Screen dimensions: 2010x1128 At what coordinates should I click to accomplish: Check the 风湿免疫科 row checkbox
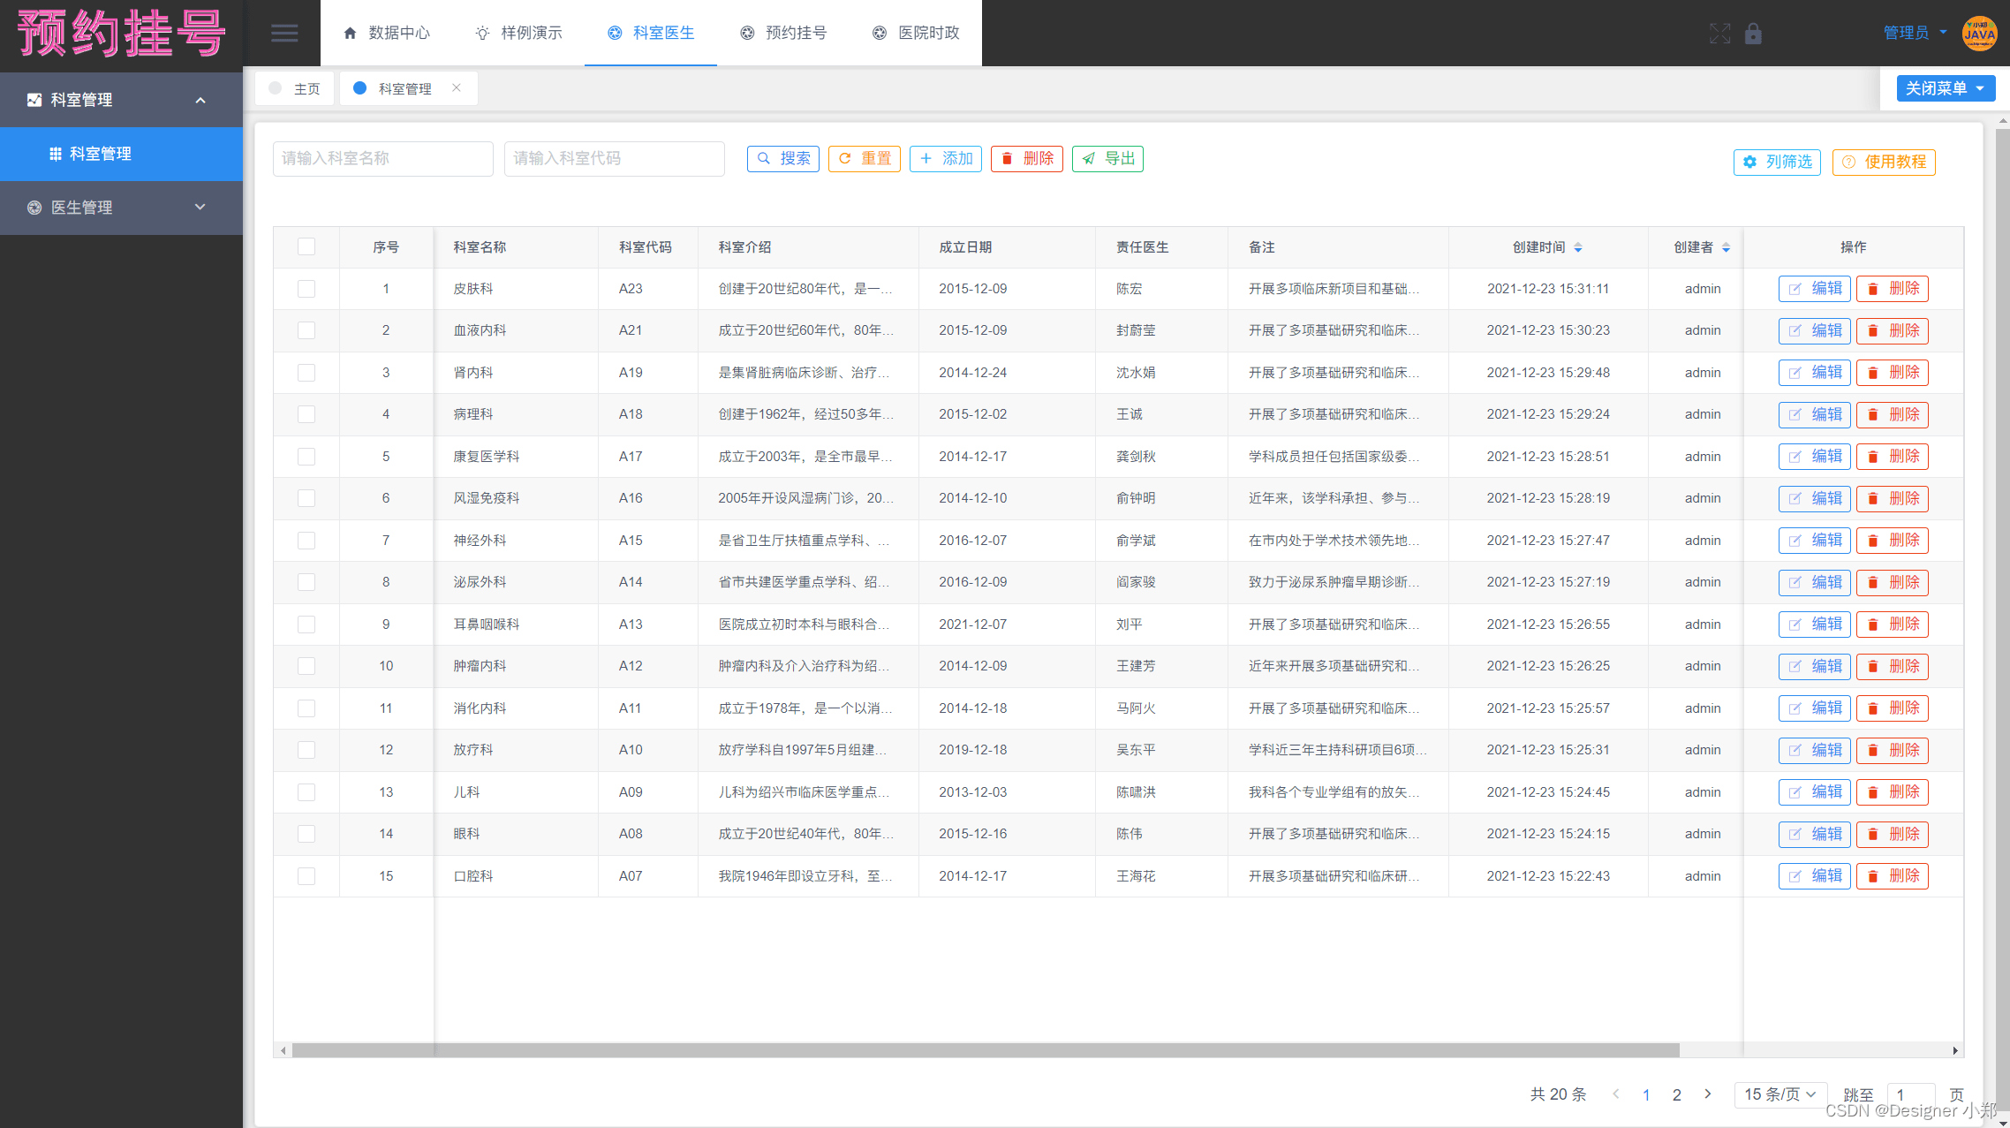(306, 498)
